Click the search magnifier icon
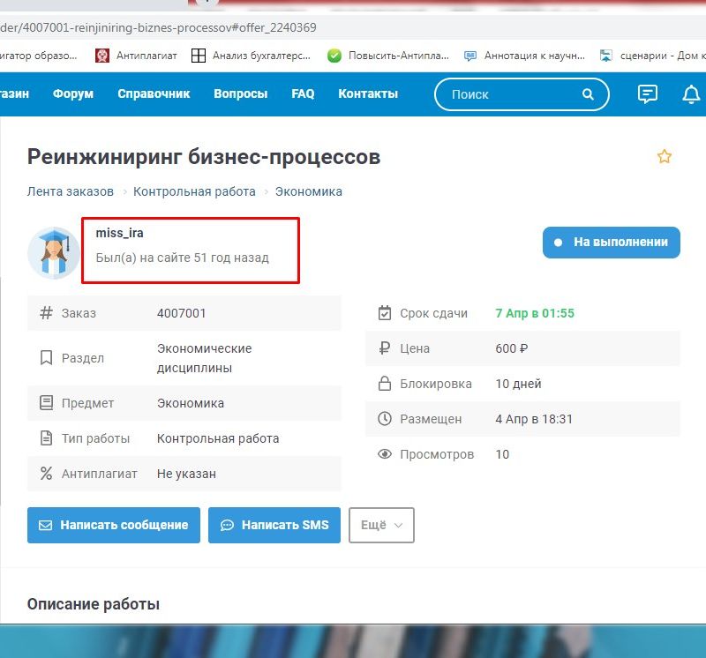 coord(588,94)
